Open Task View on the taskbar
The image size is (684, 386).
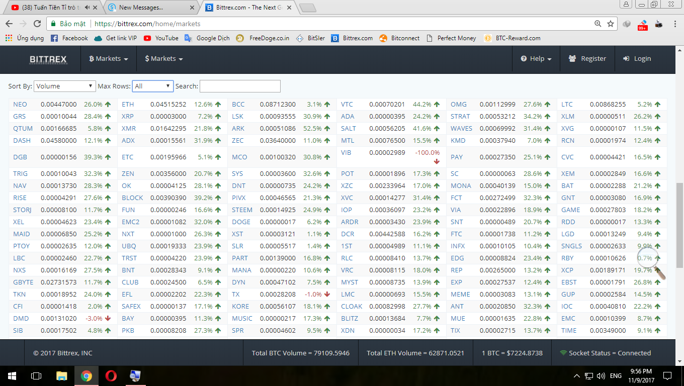36,375
